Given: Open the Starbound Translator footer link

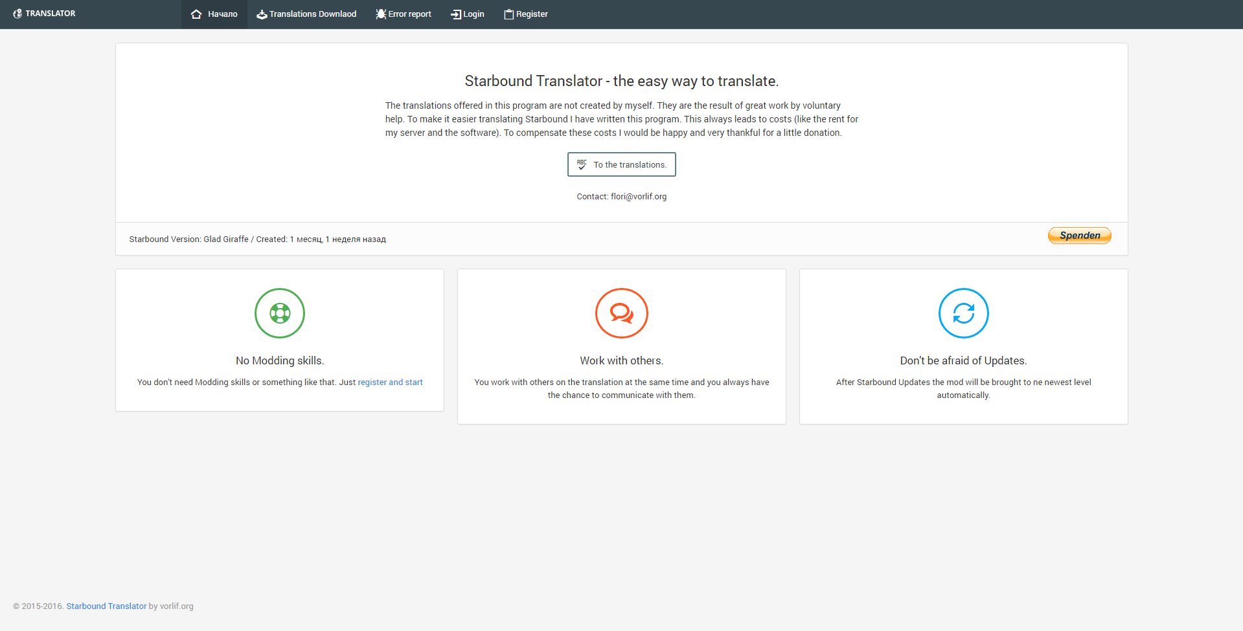Looking at the screenshot, I should (106, 606).
